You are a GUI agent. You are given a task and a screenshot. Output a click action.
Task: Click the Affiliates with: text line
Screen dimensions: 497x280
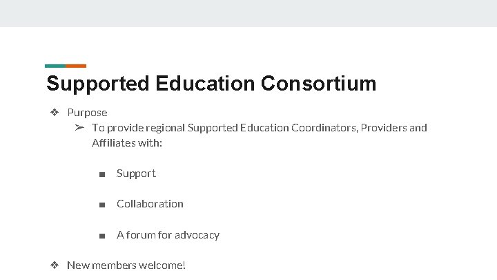pos(127,143)
